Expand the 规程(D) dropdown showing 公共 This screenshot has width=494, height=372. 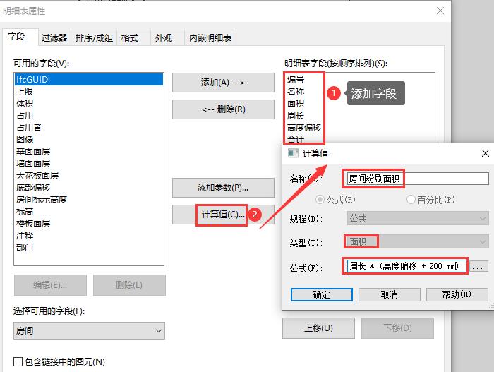coord(418,218)
